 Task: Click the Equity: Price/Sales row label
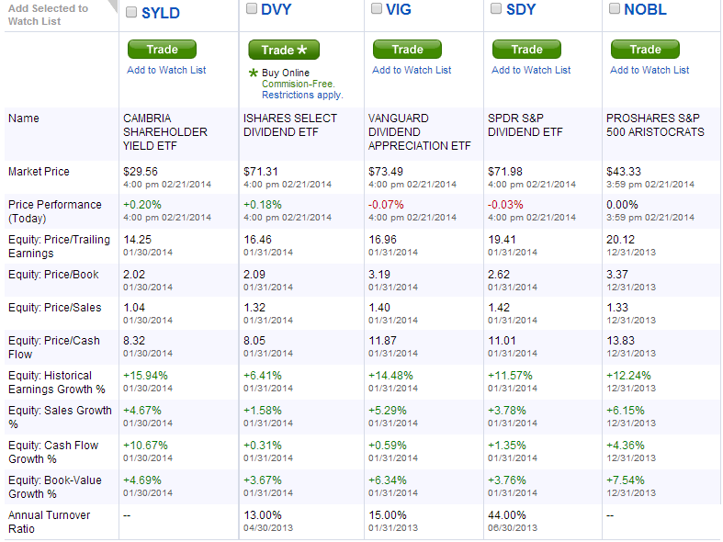pos(55,308)
